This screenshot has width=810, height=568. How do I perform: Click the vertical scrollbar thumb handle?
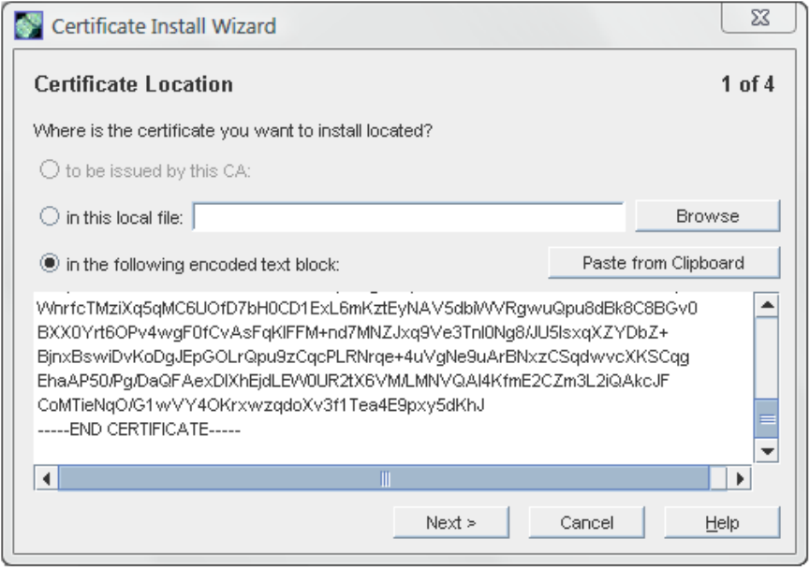(767, 419)
